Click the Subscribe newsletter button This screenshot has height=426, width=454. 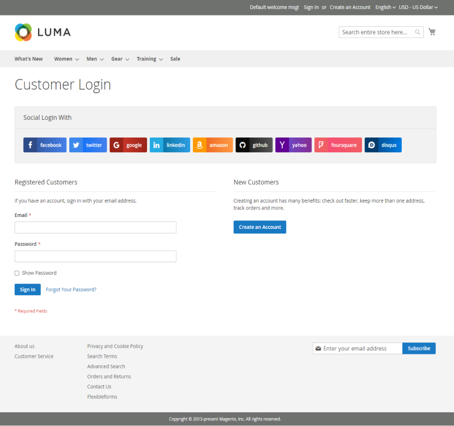click(x=419, y=348)
